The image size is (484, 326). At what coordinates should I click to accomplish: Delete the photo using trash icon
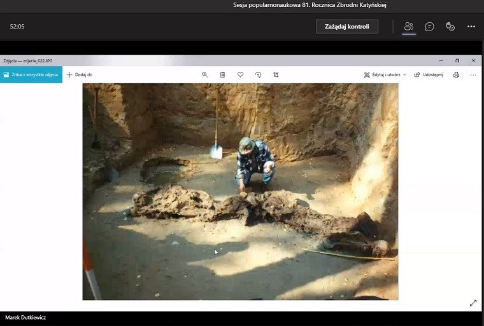[223, 74]
